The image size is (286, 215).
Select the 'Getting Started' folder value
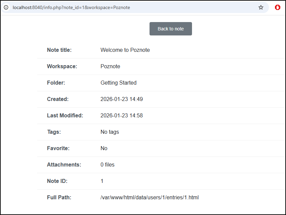[x=118, y=83]
